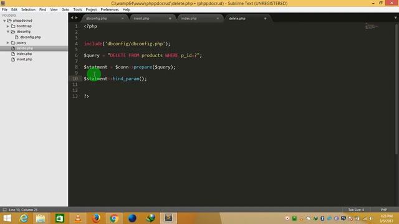This screenshot has height=224, width=399.
Task: Open VLC media player from the taskbar
Action: [78, 218]
